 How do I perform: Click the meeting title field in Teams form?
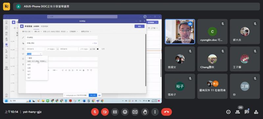coord(61,37)
